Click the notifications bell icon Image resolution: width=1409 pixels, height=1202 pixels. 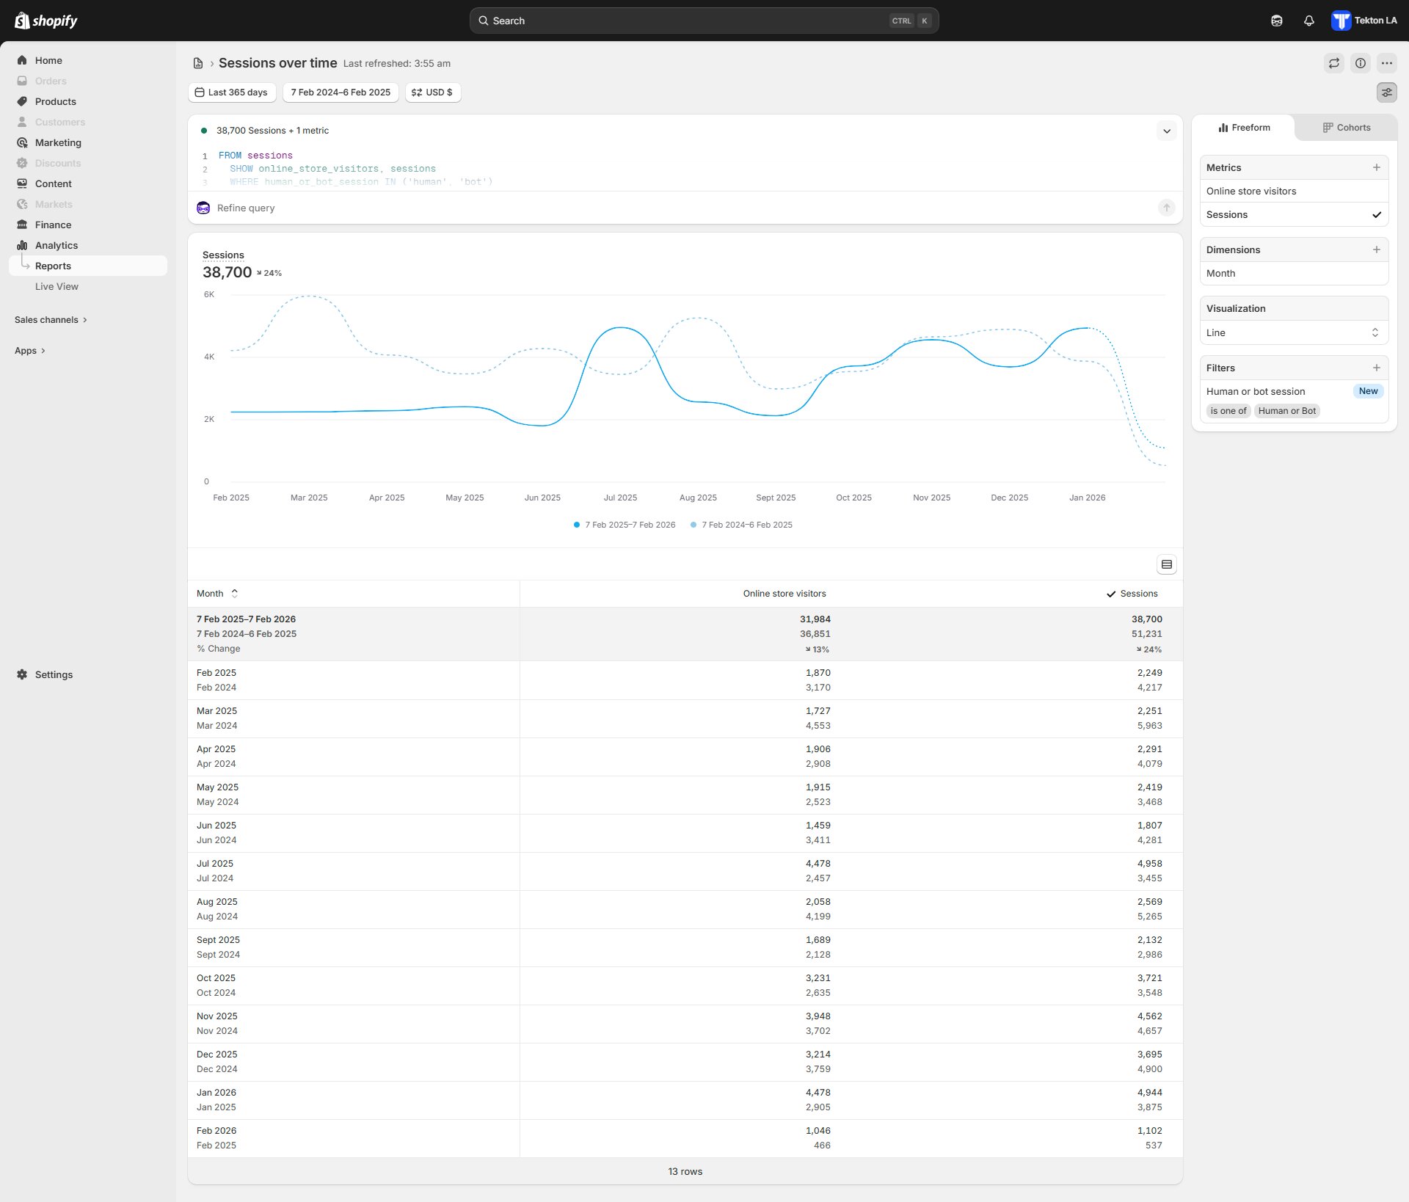1308,21
